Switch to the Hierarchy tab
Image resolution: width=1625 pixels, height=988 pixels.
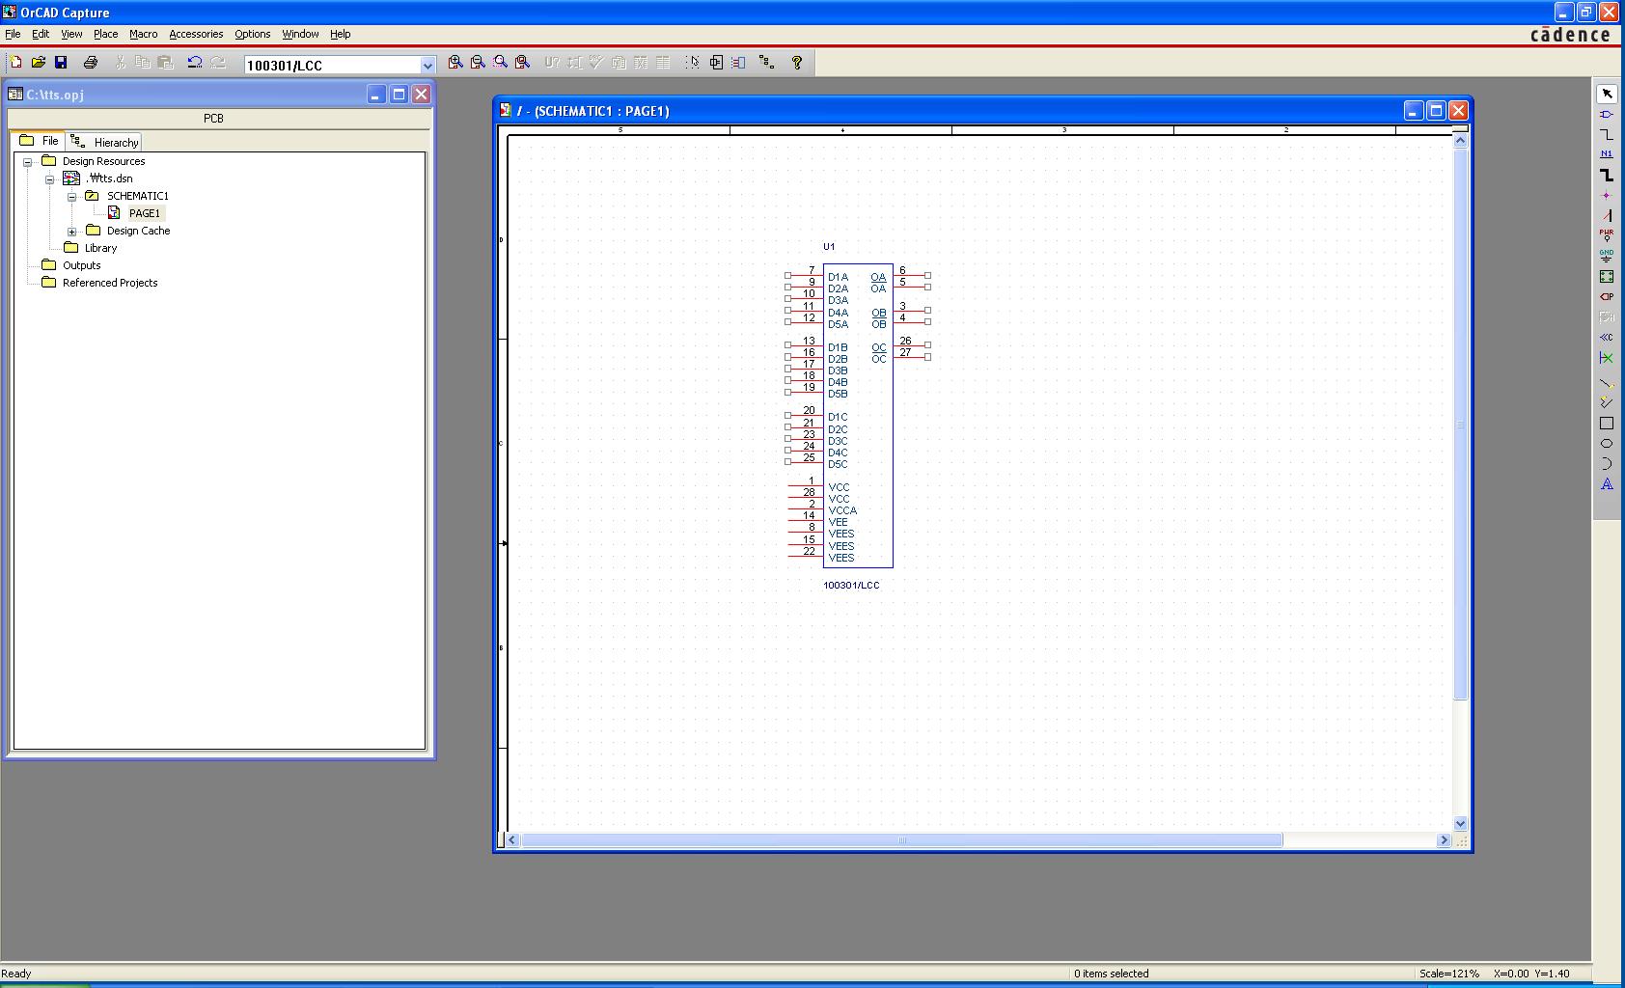click(x=105, y=142)
